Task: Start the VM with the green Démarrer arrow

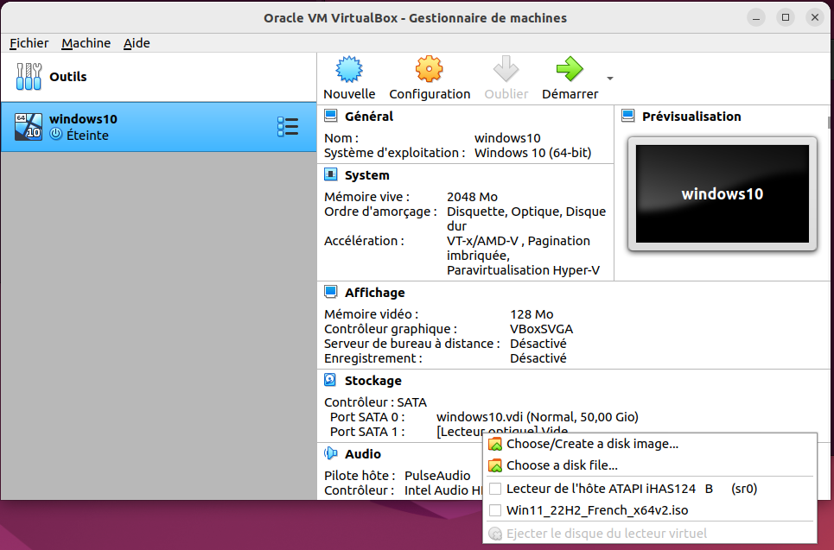Action: coord(570,69)
